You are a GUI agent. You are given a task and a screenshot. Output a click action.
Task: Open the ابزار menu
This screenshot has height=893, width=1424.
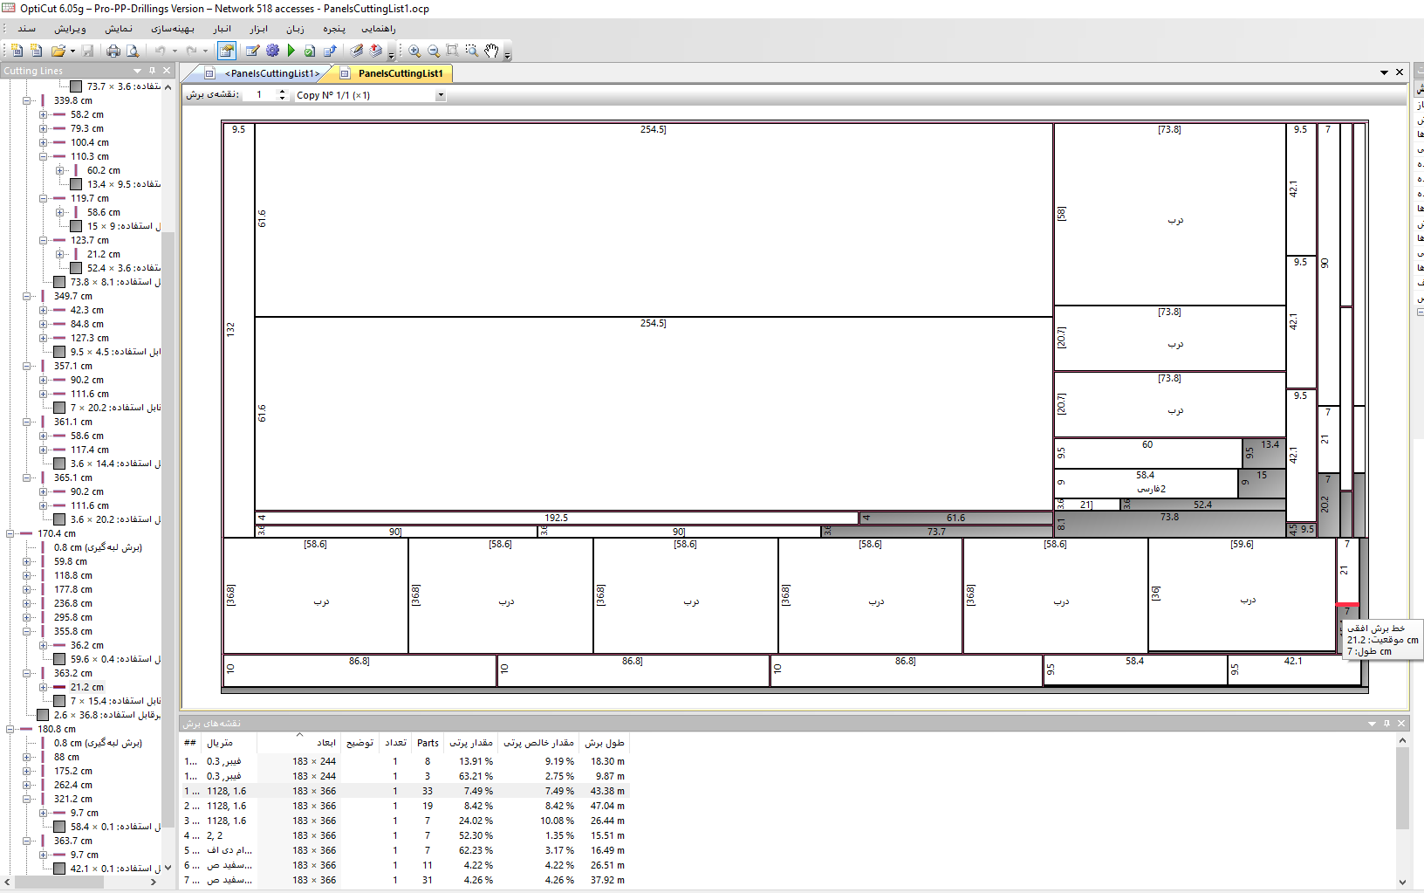coord(259,29)
